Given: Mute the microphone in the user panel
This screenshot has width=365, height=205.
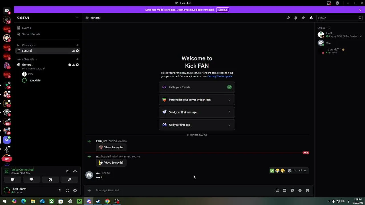Looking at the screenshot, I should (x=60, y=190).
